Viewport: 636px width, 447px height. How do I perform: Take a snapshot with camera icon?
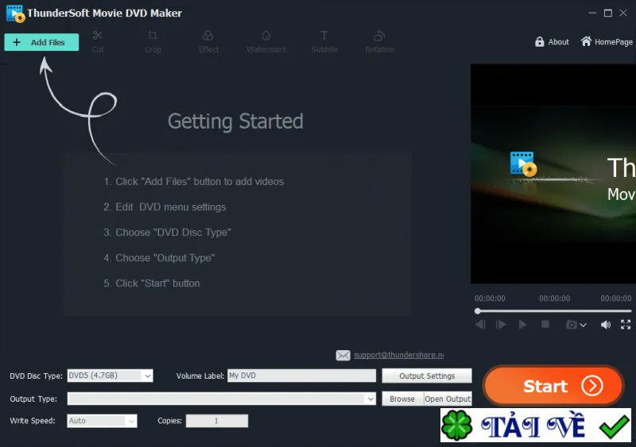point(571,325)
